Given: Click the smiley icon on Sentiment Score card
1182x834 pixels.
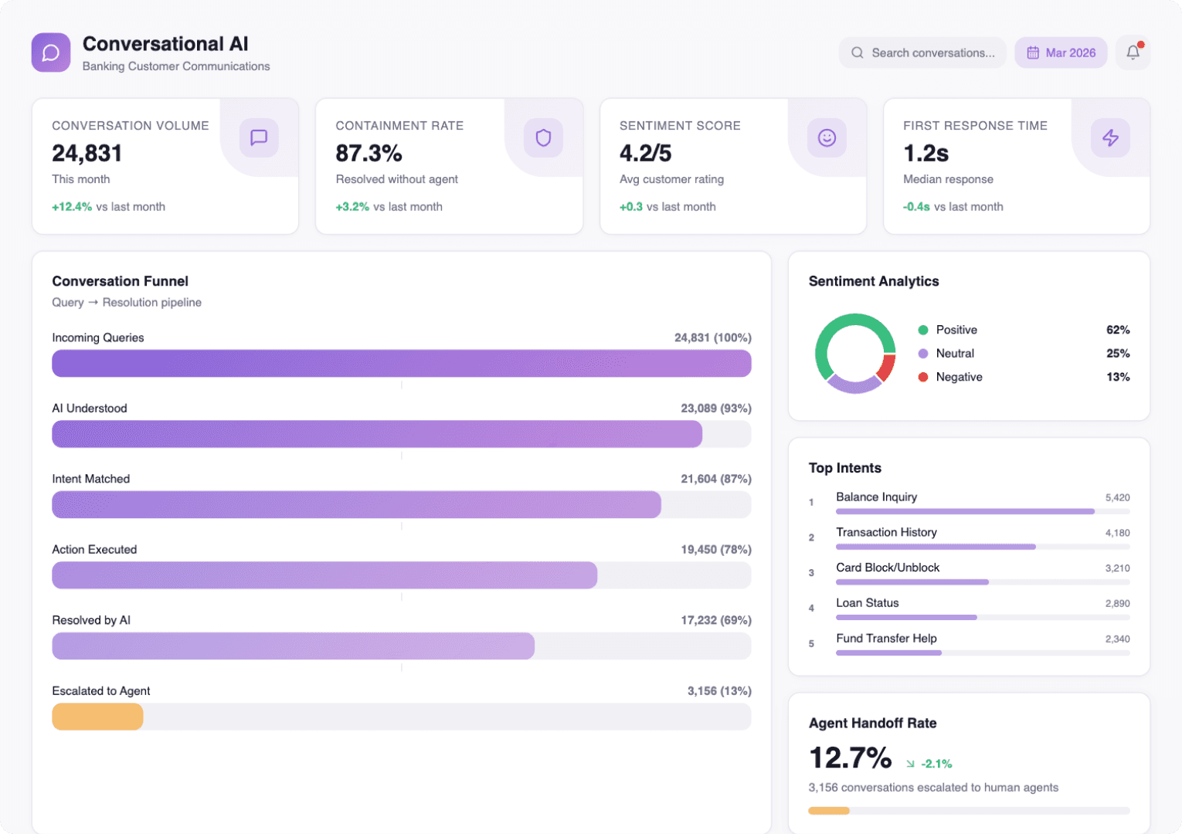Looking at the screenshot, I should (x=827, y=137).
